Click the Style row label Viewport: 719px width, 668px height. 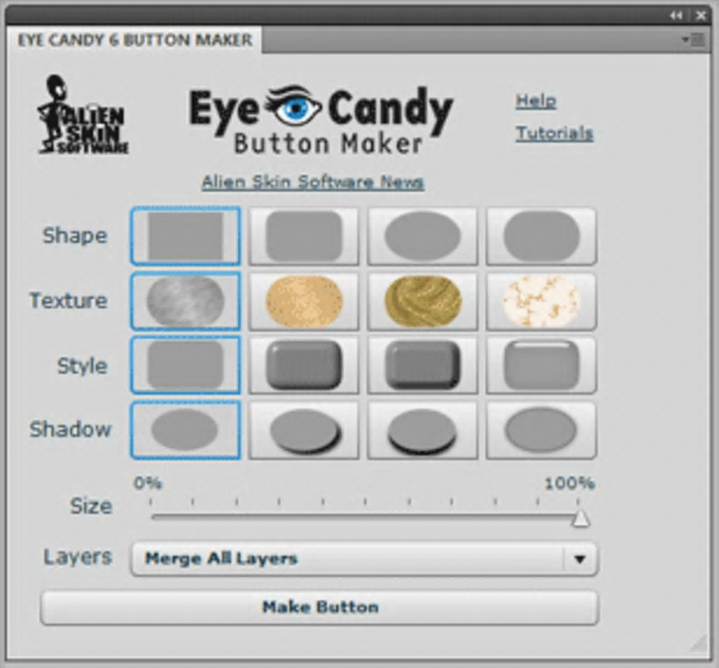click(x=82, y=366)
